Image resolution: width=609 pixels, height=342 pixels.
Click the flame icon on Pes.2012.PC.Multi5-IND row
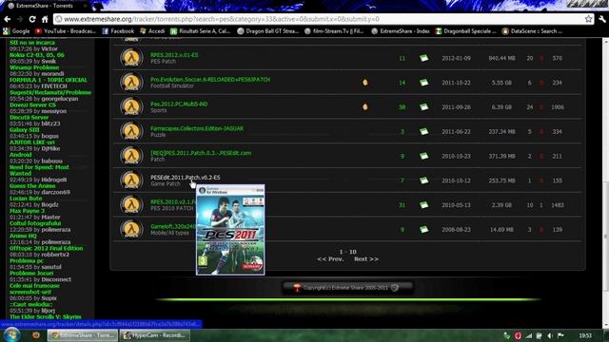point(364,106)
